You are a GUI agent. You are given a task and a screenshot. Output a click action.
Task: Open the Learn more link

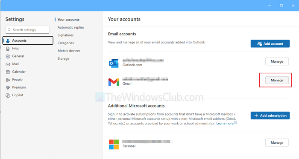(225, 124)
